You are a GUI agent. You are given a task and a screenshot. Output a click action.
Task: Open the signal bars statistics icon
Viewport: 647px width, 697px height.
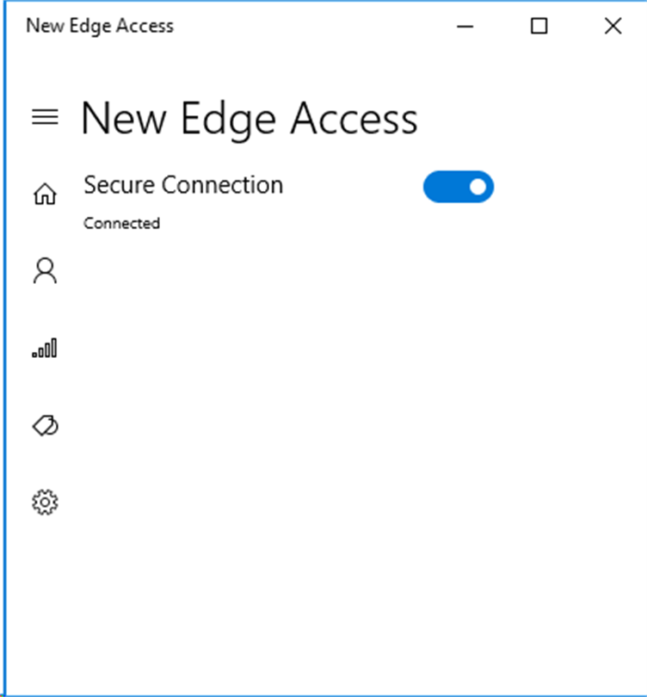click(x=45, y=348)
